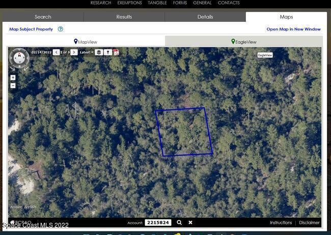Viewport: 331px width, 235px height.
Task: Zoom in with the plus button
Action: click(13, 78)
